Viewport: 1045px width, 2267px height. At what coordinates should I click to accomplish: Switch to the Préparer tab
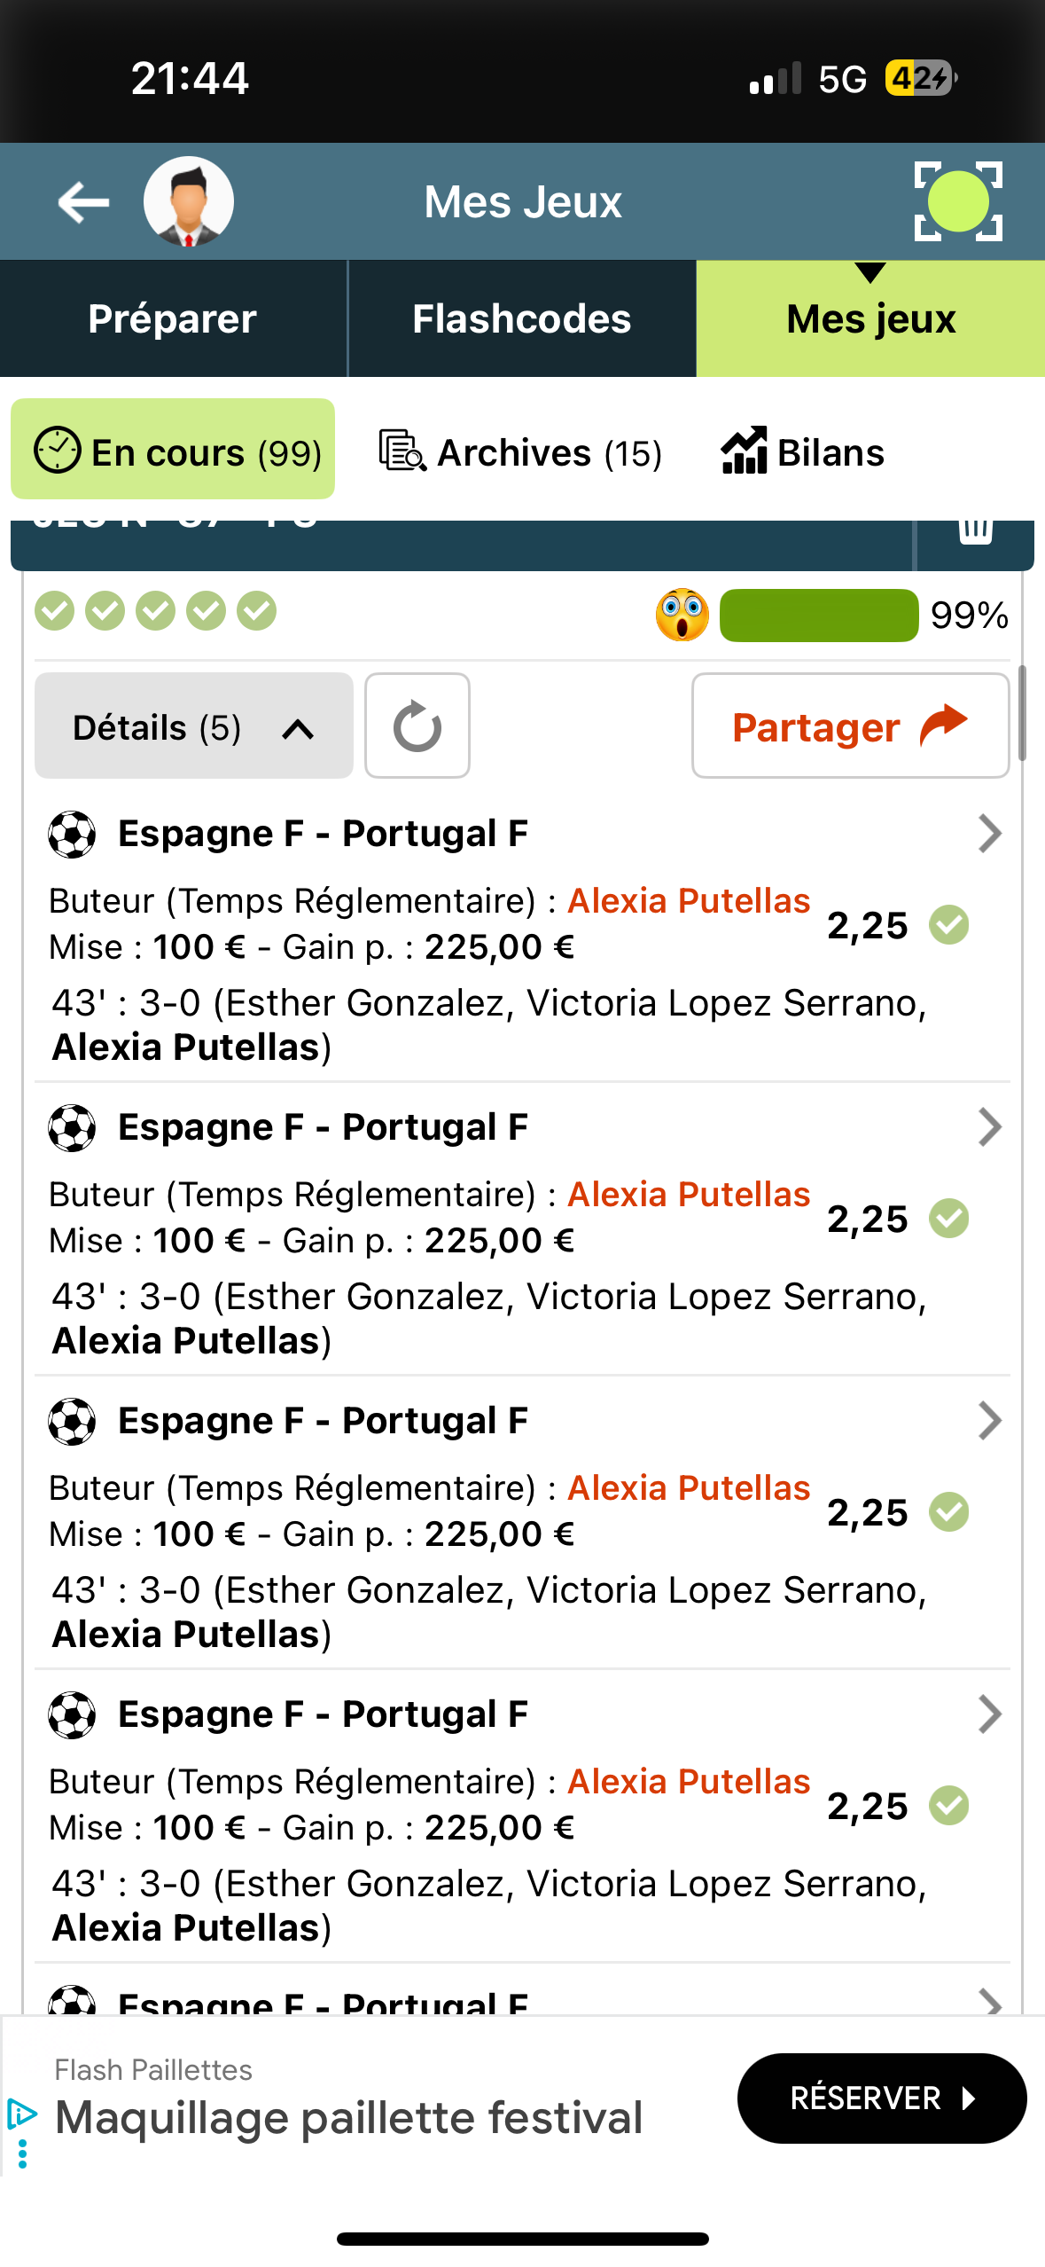(173, 318)
